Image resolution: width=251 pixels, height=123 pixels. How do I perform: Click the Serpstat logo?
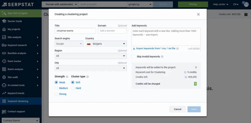pos(18,5)
